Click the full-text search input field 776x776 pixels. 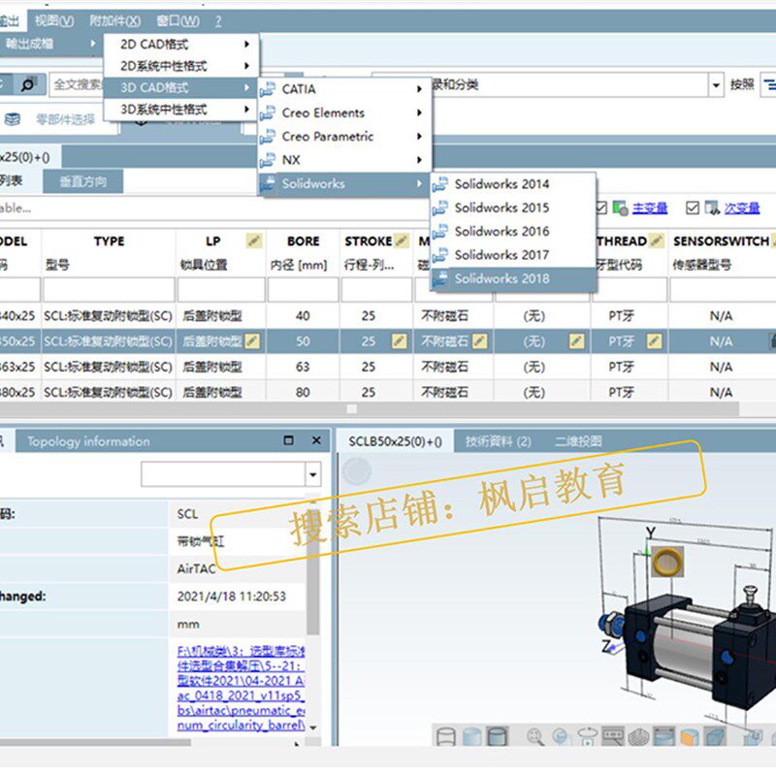tap(78, 84)
